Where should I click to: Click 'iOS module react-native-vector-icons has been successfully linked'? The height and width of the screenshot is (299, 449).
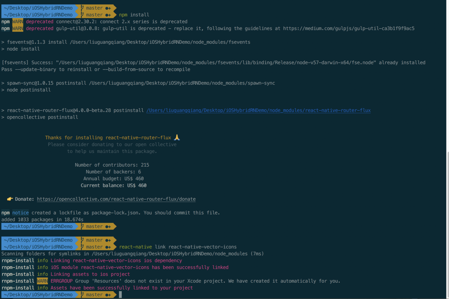tap(139, 268)
